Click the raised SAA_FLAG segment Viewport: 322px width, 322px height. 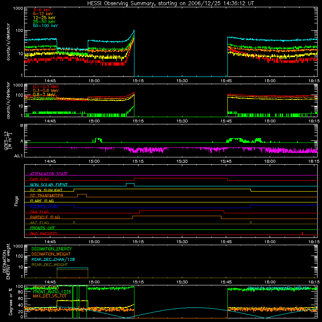[182, 211]
